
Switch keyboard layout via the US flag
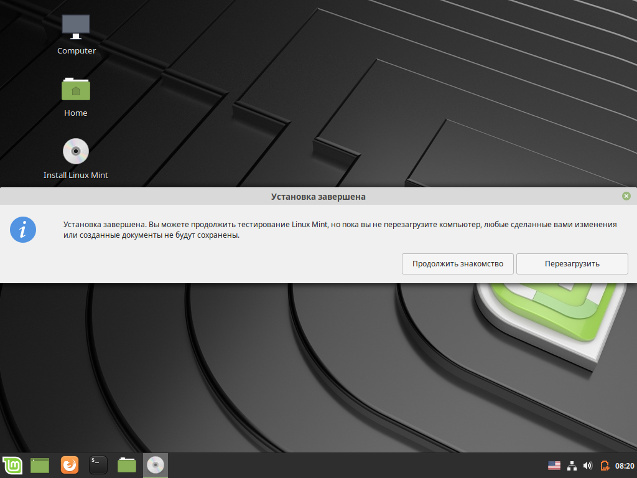coord(554,464)
